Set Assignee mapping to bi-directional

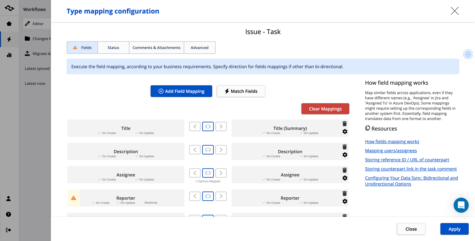pos(208,173)
